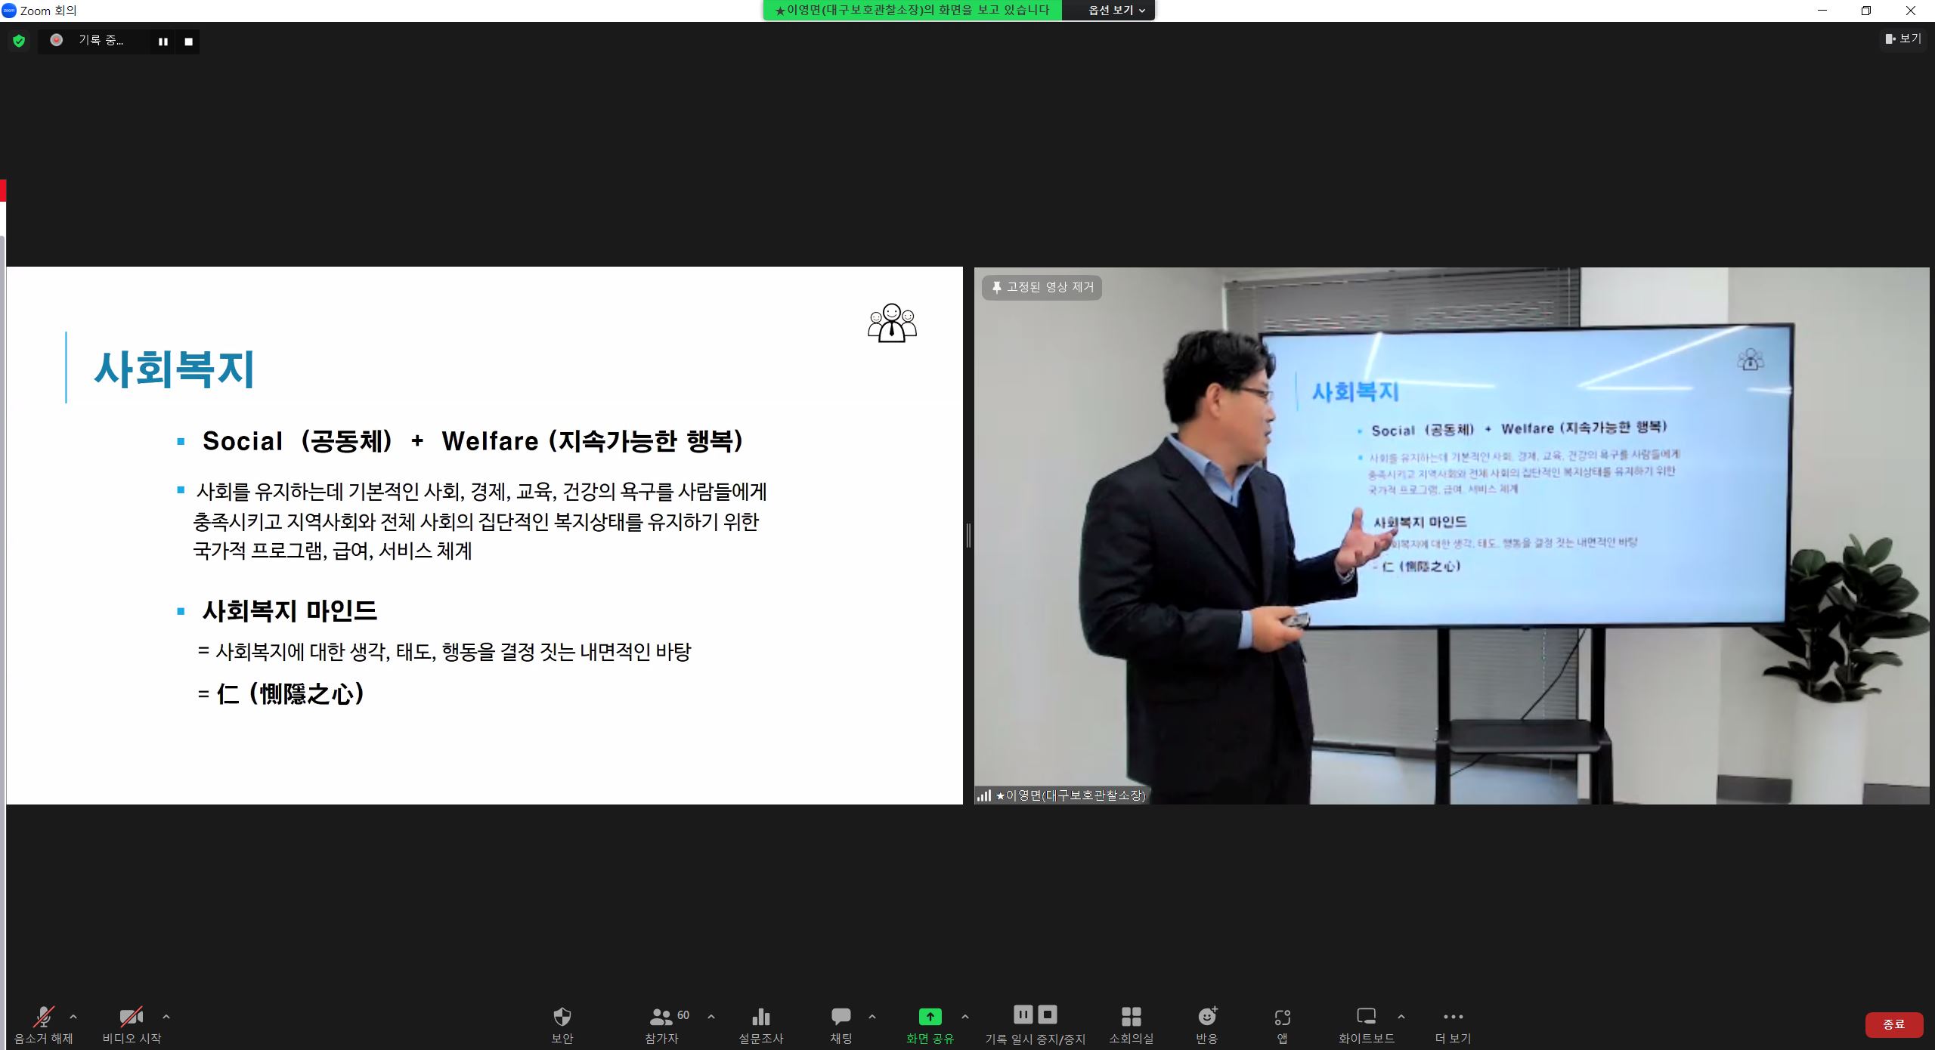The width and height of the screenshot is (1935, 1050).
Task: Unmute the microphone (음소거 해제)
Action: coord(44,1016)
